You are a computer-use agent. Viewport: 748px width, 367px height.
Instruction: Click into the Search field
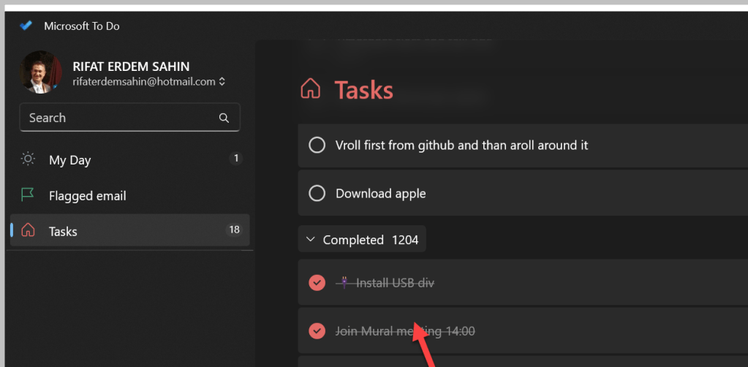pos(129,118)
